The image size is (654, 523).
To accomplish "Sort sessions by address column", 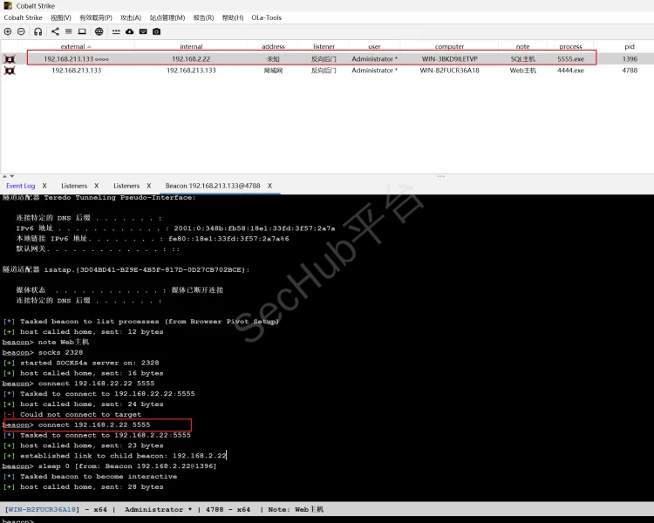I will tap(273, 46).
